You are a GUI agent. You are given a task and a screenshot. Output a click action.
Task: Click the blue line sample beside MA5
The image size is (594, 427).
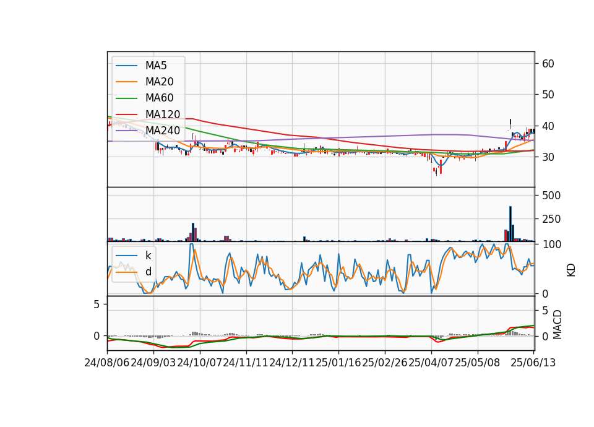pos(126,66)
